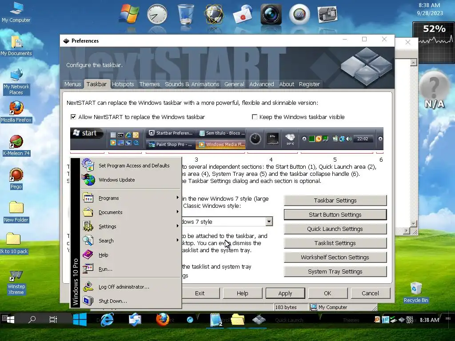
Task: Open the Windows 7 style dropdown
Action: point(269,222)
